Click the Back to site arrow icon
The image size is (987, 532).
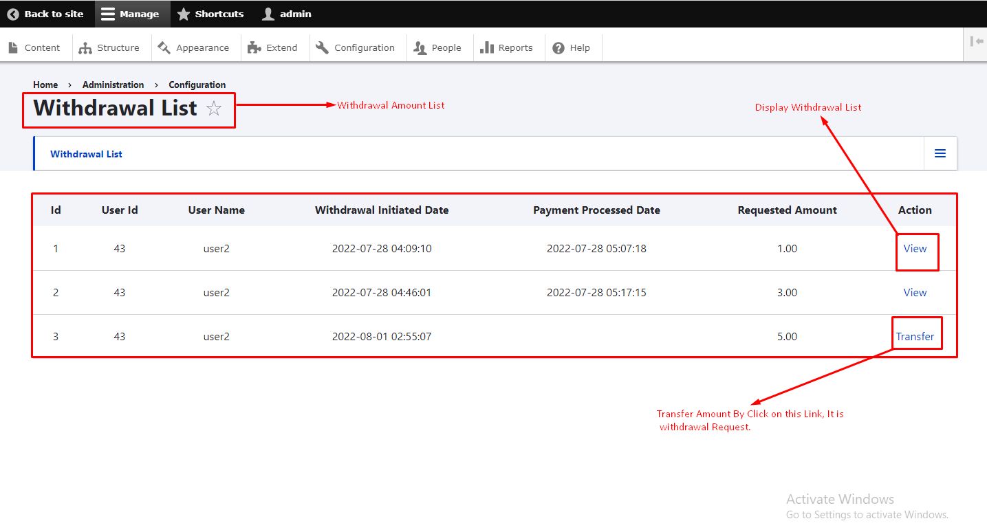(x=13, y=14)
